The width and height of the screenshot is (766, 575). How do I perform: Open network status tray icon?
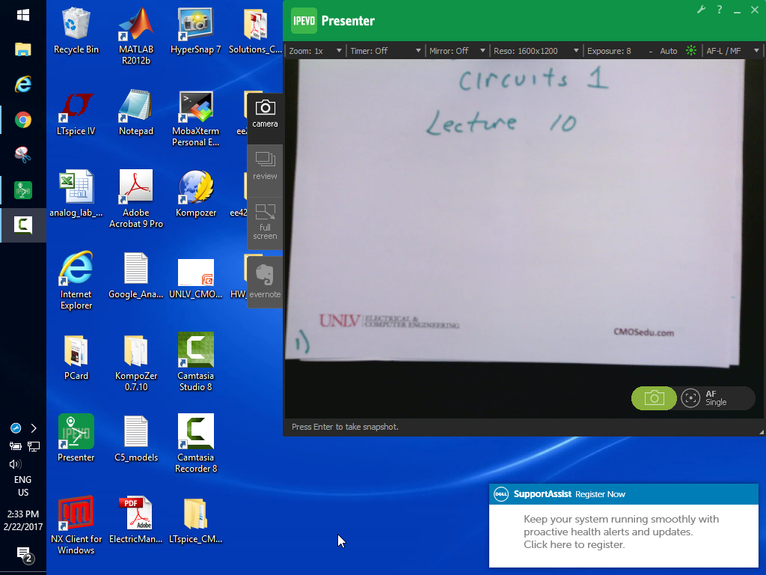coord(34,446)
